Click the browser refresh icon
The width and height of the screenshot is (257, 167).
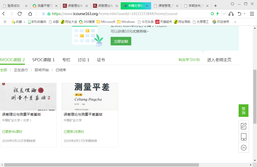pos(20,14)
